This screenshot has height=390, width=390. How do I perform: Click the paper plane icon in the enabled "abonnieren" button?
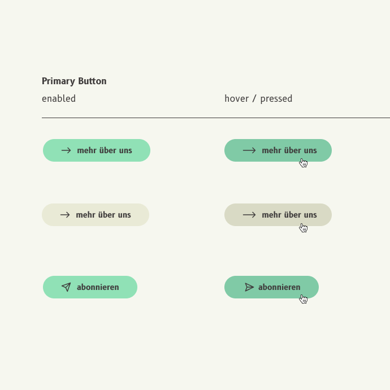coord(66,287)
